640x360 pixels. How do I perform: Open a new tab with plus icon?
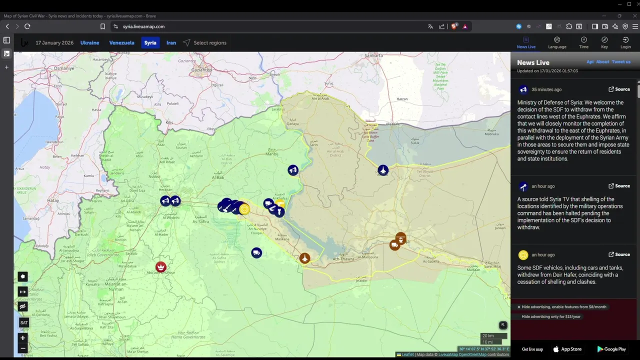pos(6,67)
